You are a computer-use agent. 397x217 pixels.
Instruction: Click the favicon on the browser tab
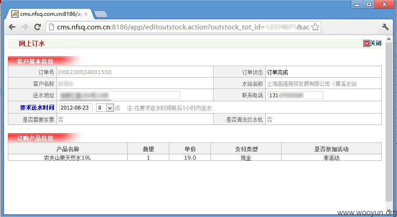(15, 14)
